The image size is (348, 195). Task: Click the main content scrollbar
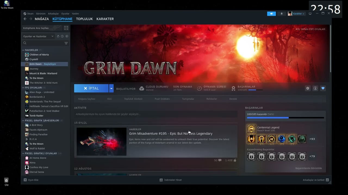coord(331,49)
